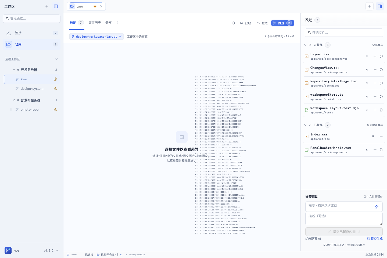Click the warning icon next to design-system

click(x=55, y=89)
